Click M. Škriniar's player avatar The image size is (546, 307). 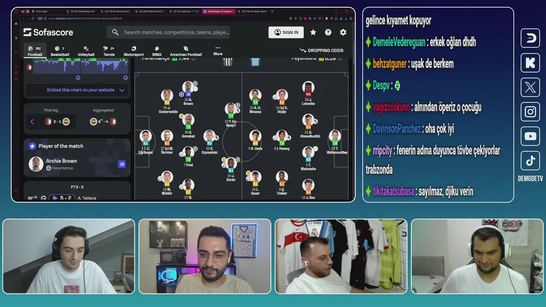pos(167,136)
